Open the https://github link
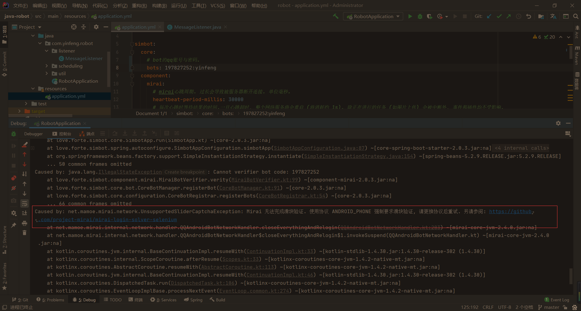581x311 pixels. [x=510, y=211]
